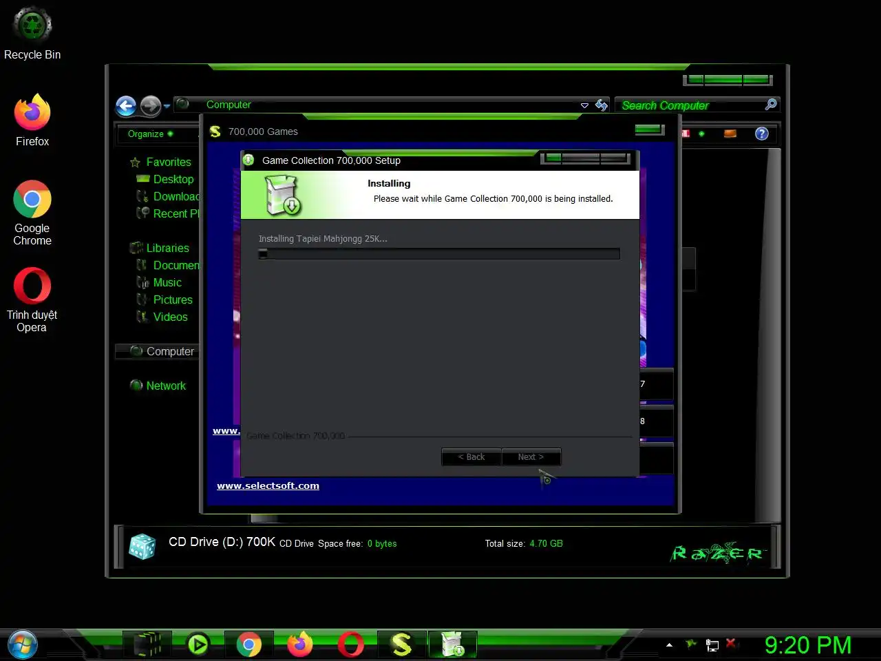Click the 700,000 Games window S icon
This screenshot has height=661, width=881.
215,131
